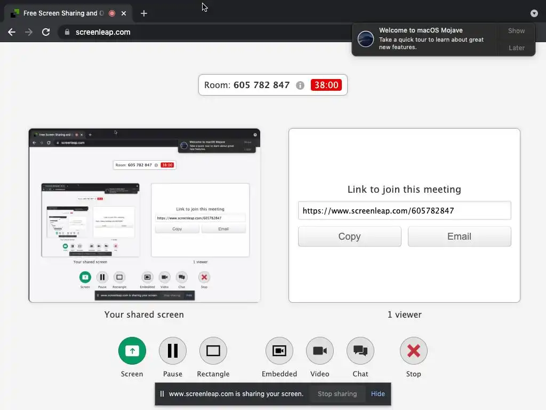Click the red 38:00 timer badge

pyautogui.click(x=326, y=85)
